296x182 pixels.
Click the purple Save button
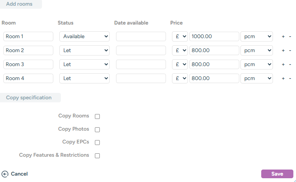[x=277, y=174]
